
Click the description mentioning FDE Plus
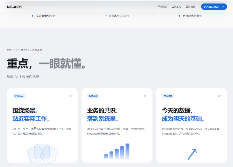(x=116, y=131)
